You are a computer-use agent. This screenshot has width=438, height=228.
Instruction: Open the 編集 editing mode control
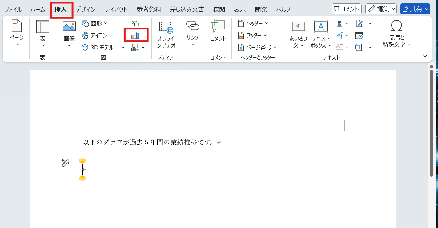pos(381,9)
